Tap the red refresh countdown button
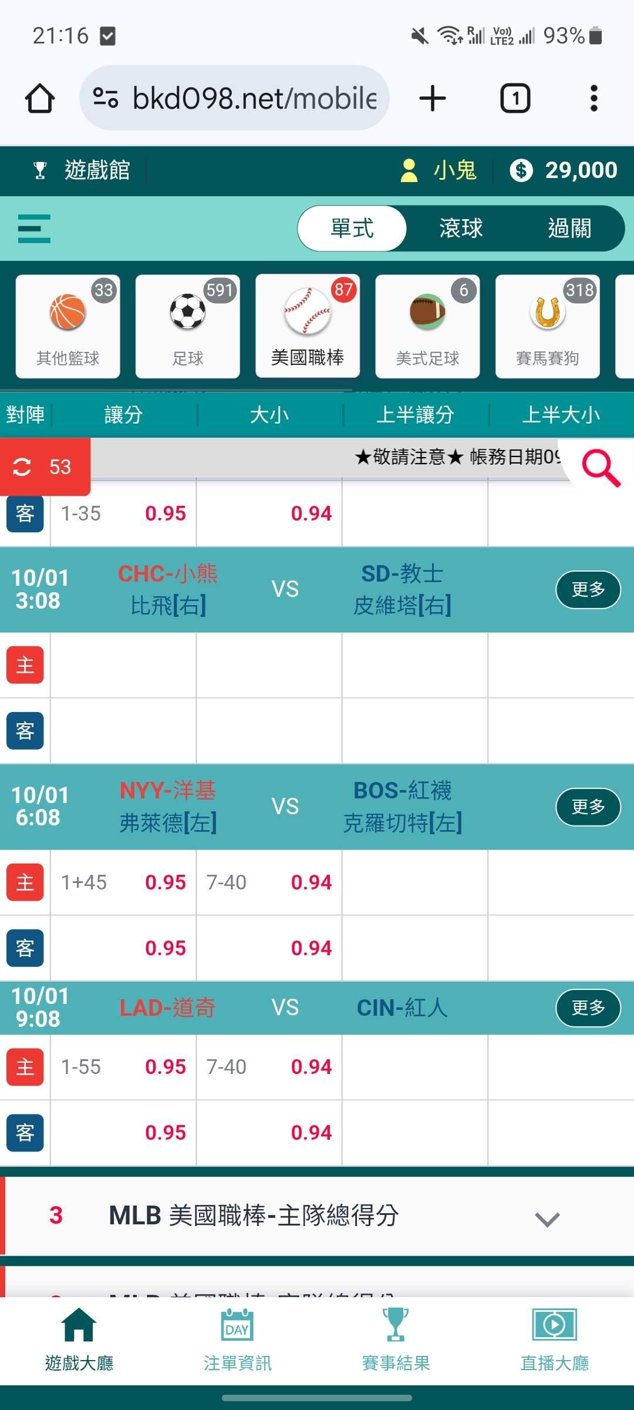The image size is (634, 1410). (45, 467)
